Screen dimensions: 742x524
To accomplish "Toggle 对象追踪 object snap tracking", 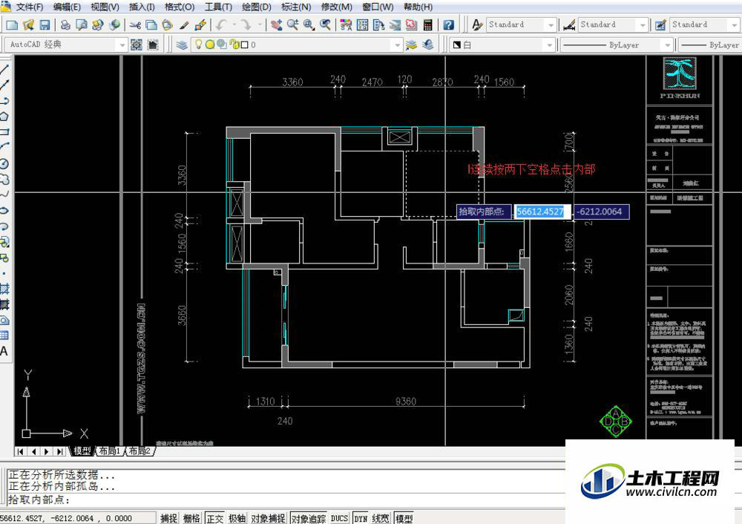I will coord(308,518).
